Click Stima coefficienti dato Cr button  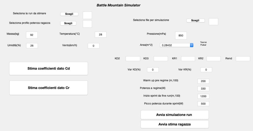pyautogui.click(x=49, y=88)
